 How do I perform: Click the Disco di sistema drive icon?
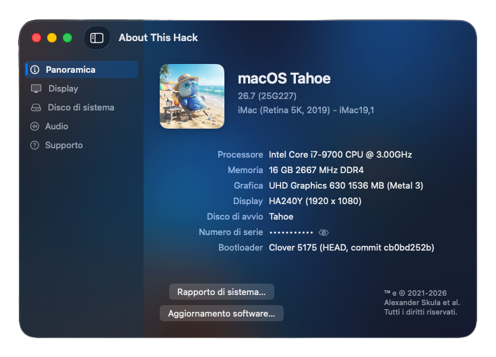pos(36,108)
